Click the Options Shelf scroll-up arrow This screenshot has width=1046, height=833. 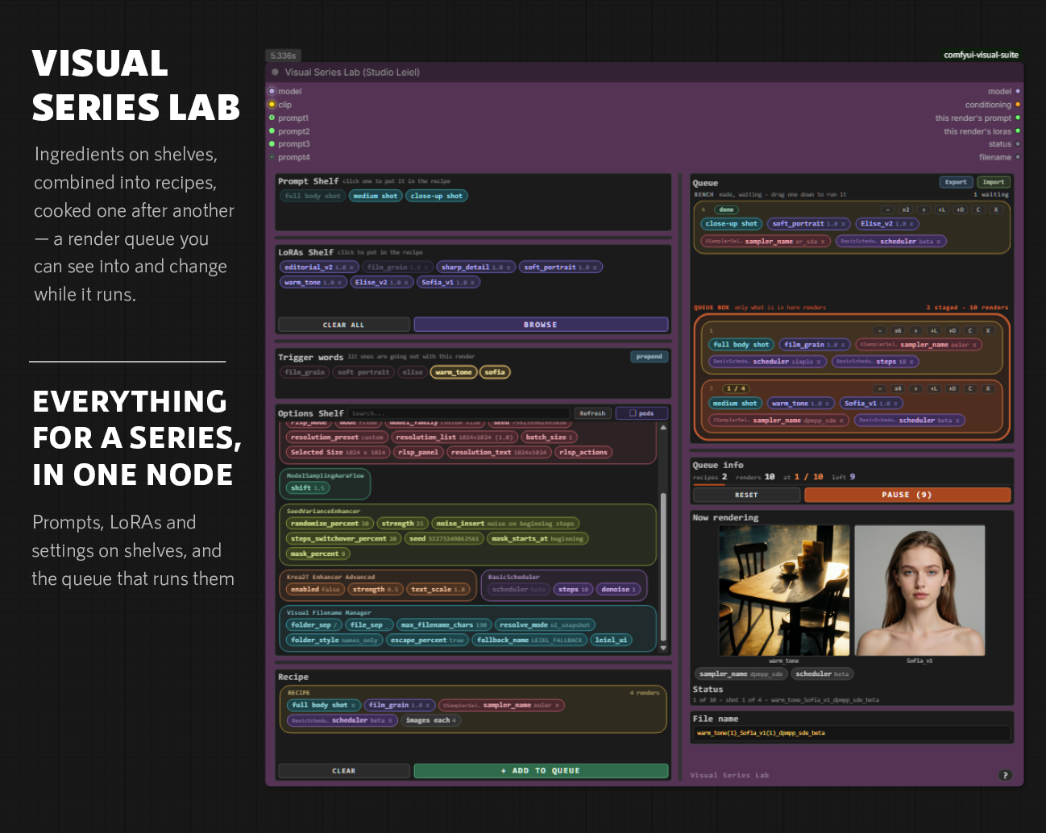click(x=663, y=427)
